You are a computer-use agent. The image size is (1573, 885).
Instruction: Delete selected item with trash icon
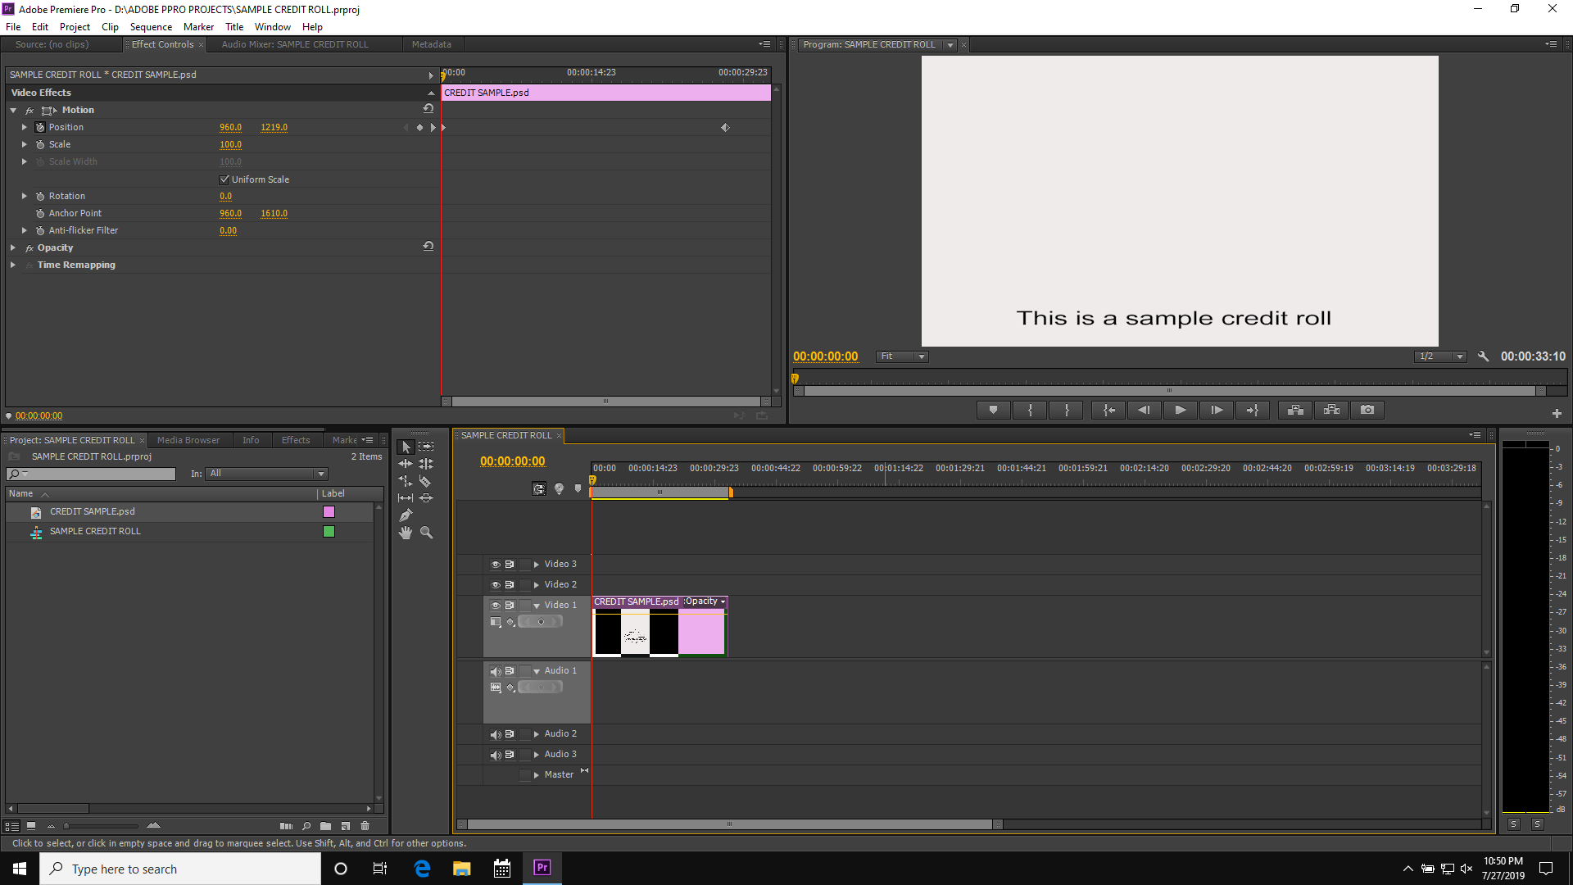[x=365, y=826]
